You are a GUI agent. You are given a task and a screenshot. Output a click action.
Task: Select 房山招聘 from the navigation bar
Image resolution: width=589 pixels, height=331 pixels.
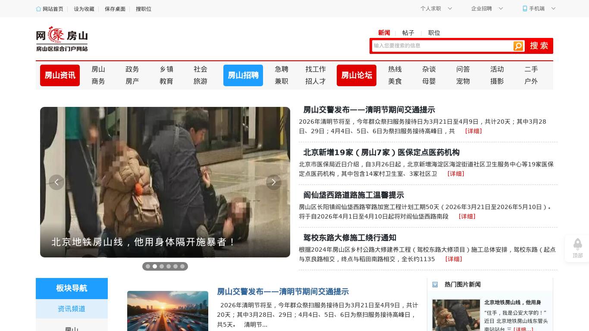(x=243, y=75)
